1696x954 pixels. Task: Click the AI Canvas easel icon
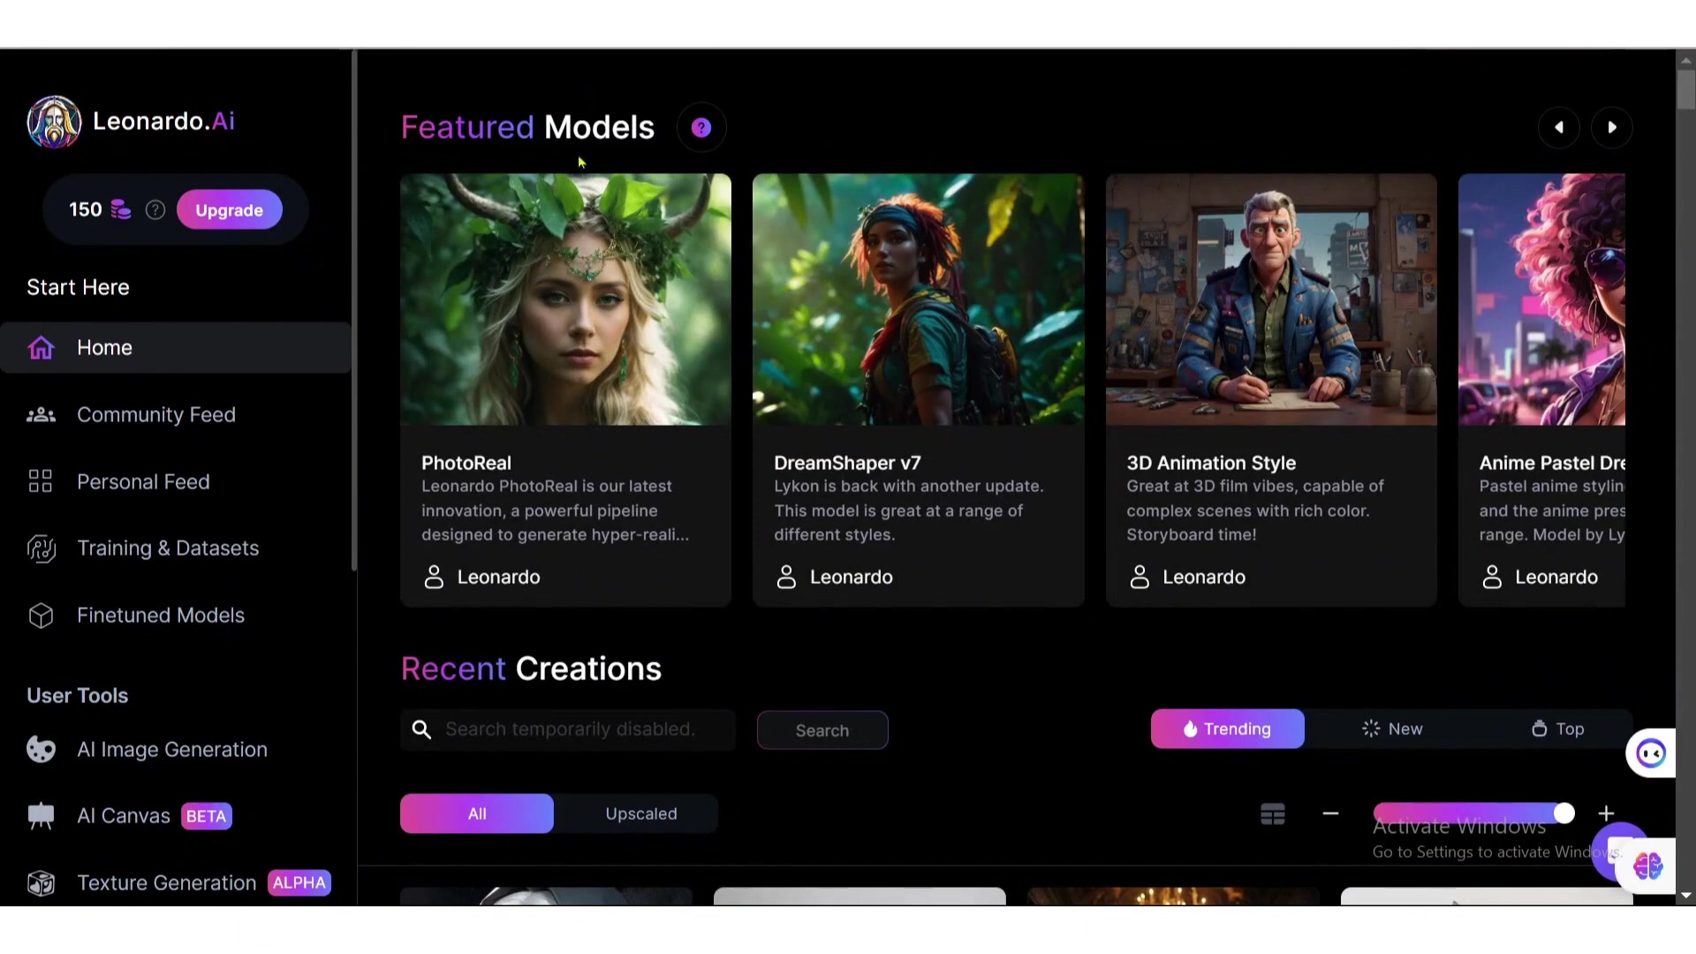[x=41, y=816]
